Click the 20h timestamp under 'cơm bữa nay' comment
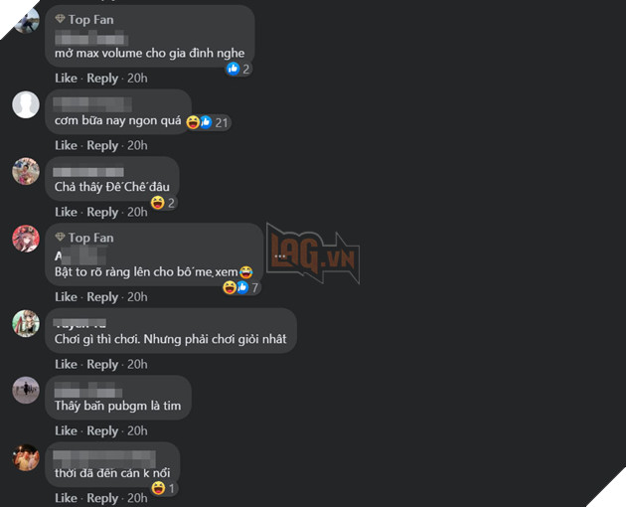 137,145
